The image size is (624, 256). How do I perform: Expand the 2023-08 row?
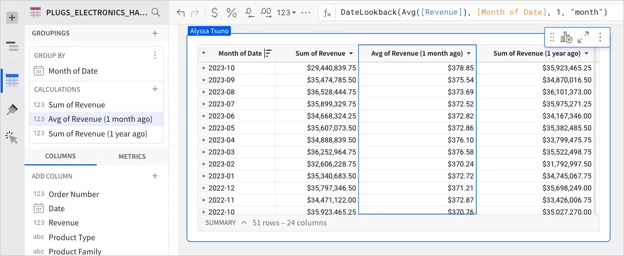coord(203,92)
